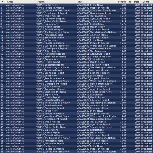Screen dimensions: 153x153
Task: Select title VOASE0610_Development Report
Action: pyautogui.click(x=95, y=49)
